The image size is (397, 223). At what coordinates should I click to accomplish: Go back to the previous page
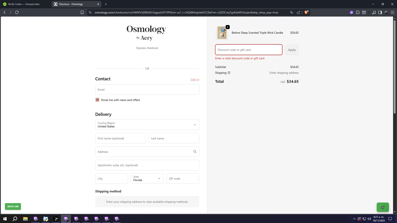(4, 12)
